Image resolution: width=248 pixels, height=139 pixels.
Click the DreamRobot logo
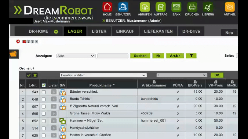point(53,12)
